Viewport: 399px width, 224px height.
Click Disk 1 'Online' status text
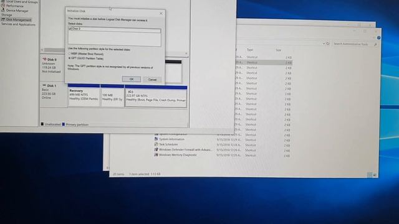click(46, 98)
